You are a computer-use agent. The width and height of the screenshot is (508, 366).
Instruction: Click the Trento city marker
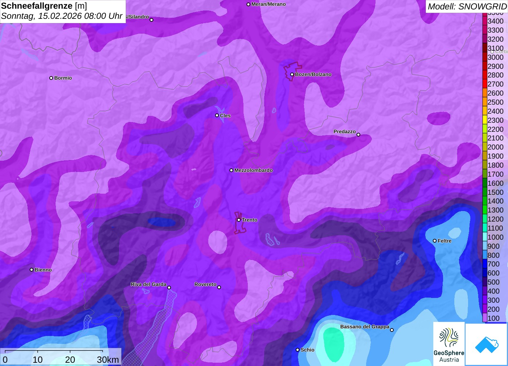pos(239,220)
